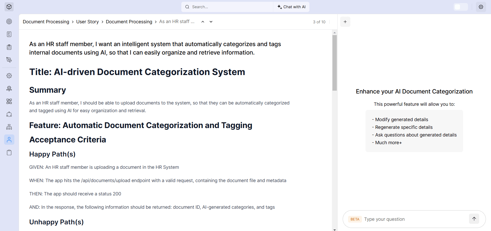Open the gear icon in the left sidebar
Viewport: 491px width, 231px height.
pos(9,76)
